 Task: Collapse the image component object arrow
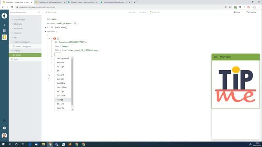tap(49, 38)
